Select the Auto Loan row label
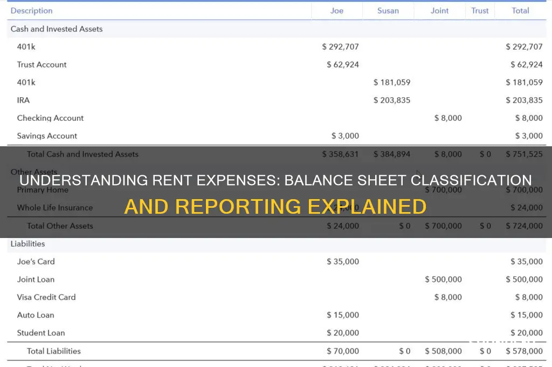552x367 pixels. click(36, 315)
